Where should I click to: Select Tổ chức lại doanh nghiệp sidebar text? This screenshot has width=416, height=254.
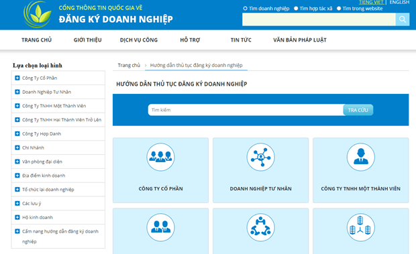point(48,190)
